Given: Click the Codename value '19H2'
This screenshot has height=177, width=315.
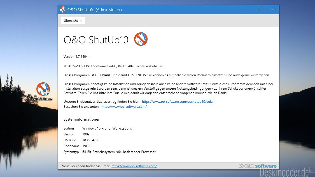Looking at the screenshot, I should click(86, 146).
